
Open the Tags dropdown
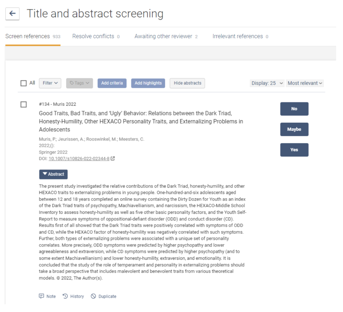[79, 83]
